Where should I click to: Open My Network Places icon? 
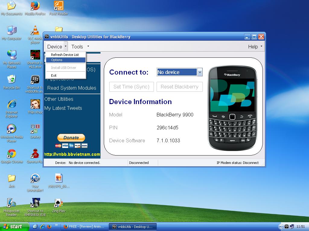(11, 59)
